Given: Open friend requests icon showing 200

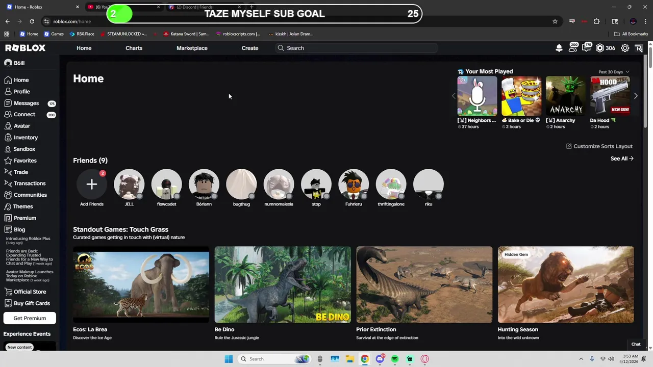Looking at the screenshot, I should click(573, 47).
